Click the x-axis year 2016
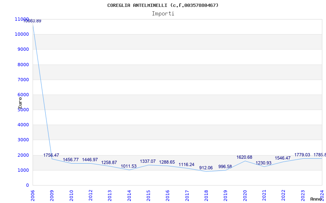Image resolution: width=326 pixels, height=203 pixels. 167,196
